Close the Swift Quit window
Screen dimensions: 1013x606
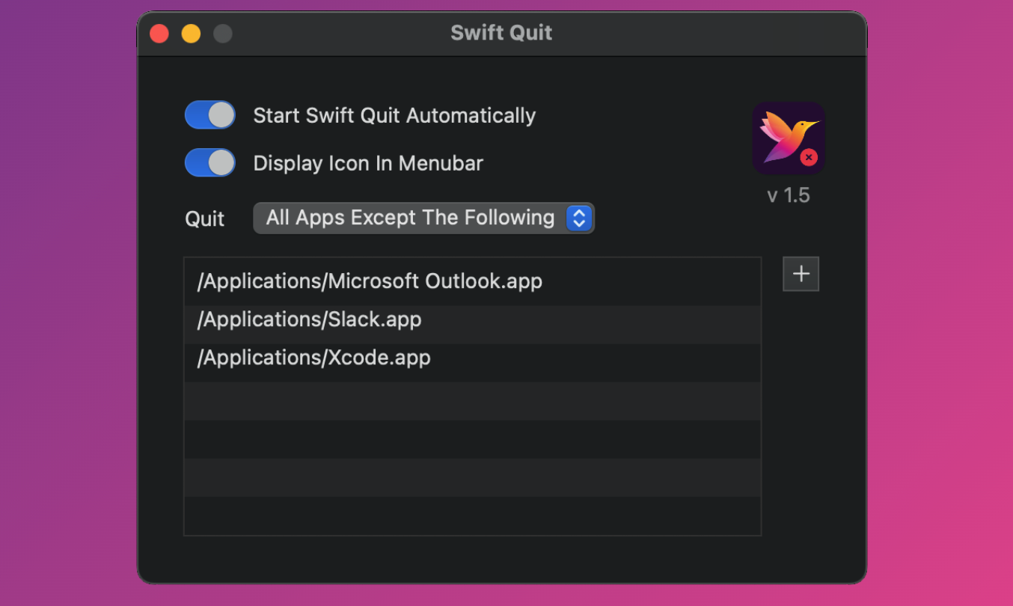tap(159, 34)
